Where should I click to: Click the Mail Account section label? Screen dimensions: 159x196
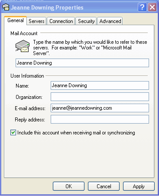(x=24, y=33)
